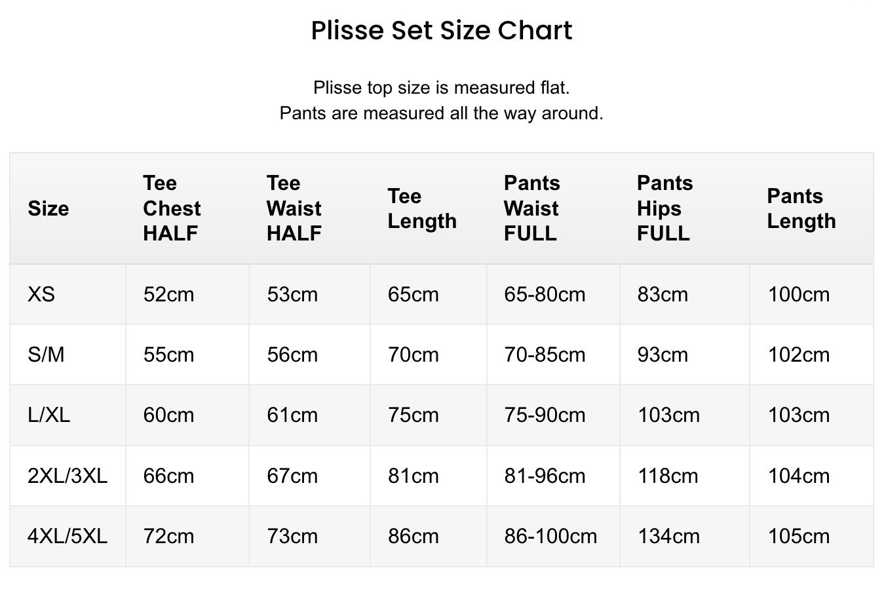The image size is (886, 591).
Task: Select the Size column header
Action: (x=48, y=208)
